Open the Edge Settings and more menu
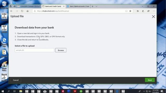Image resolution: width=166 pixels, height=93 pixels. pyautogui.click(x=154, y=11)
